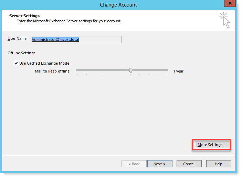Click the '1 year' offline value text
The width and height of the screenshot is (242, 178).
(178, 71)
